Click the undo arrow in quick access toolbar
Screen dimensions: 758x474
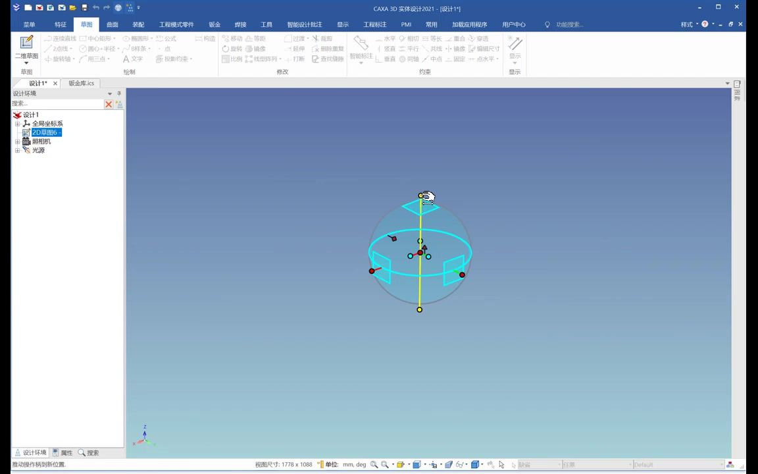(x=95, y=8)
